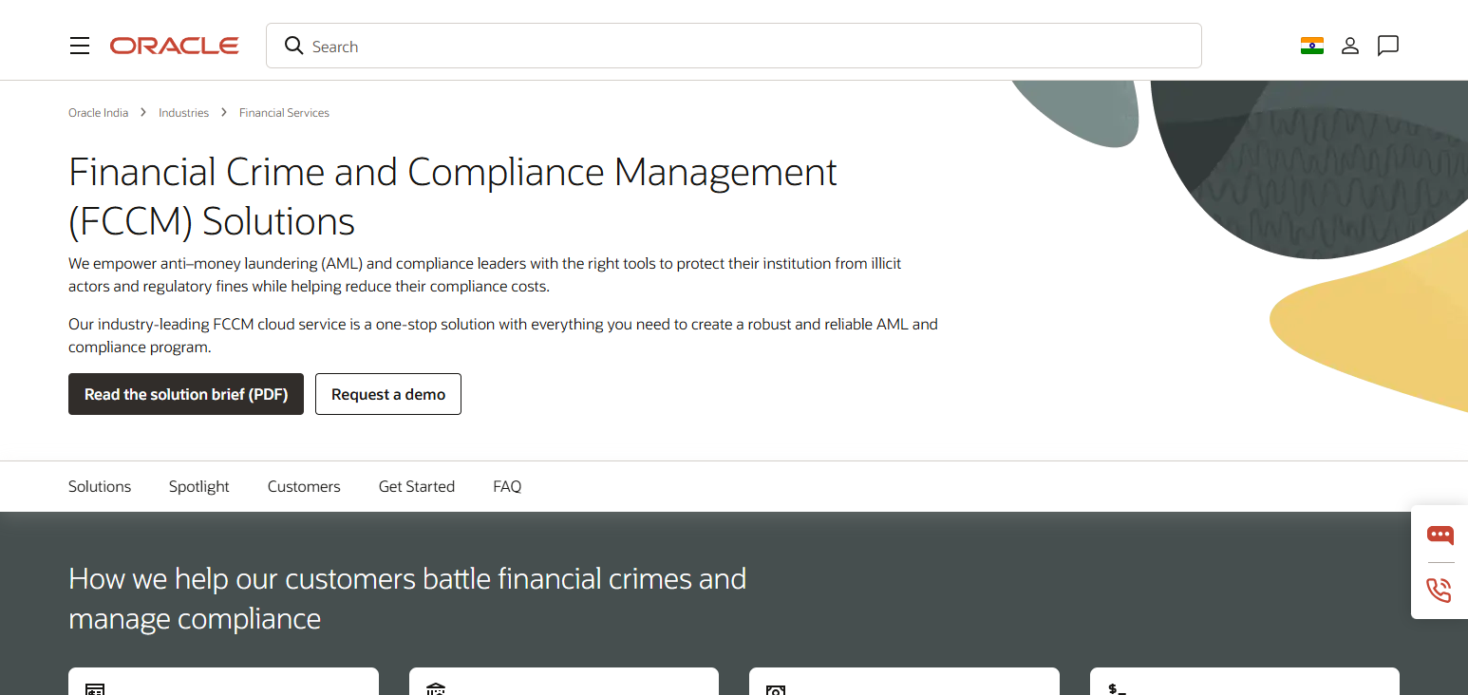Select the Solutions tab
This screenshot has height=695, width=1468.
[100, 486]
